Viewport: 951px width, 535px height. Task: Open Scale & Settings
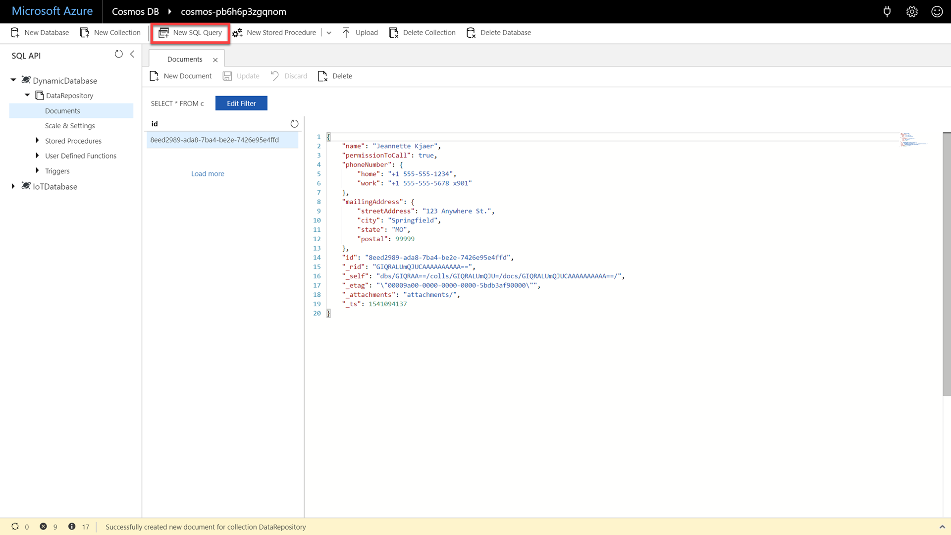[x=70, y=126]
